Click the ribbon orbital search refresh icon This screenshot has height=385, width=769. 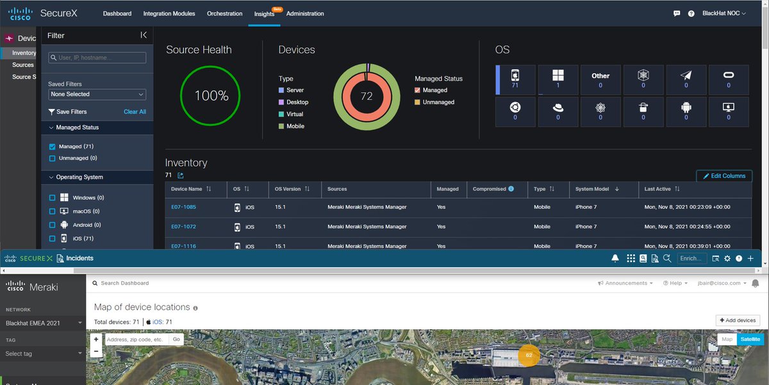pos(667,258)
